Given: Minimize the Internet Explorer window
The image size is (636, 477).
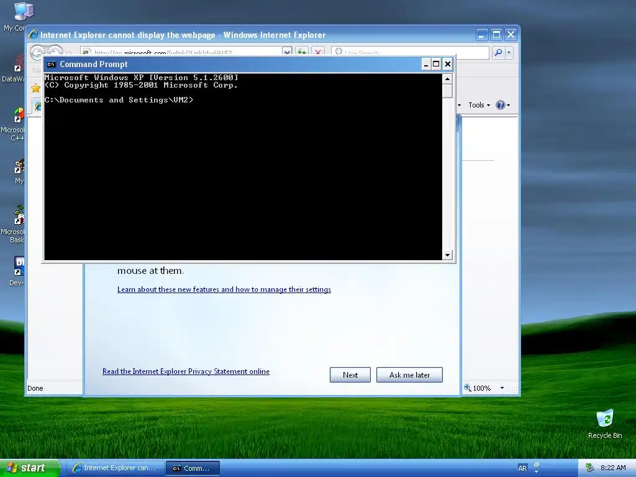Looking at the screenshot, I should pyautogui.click(x=481, y=35).
